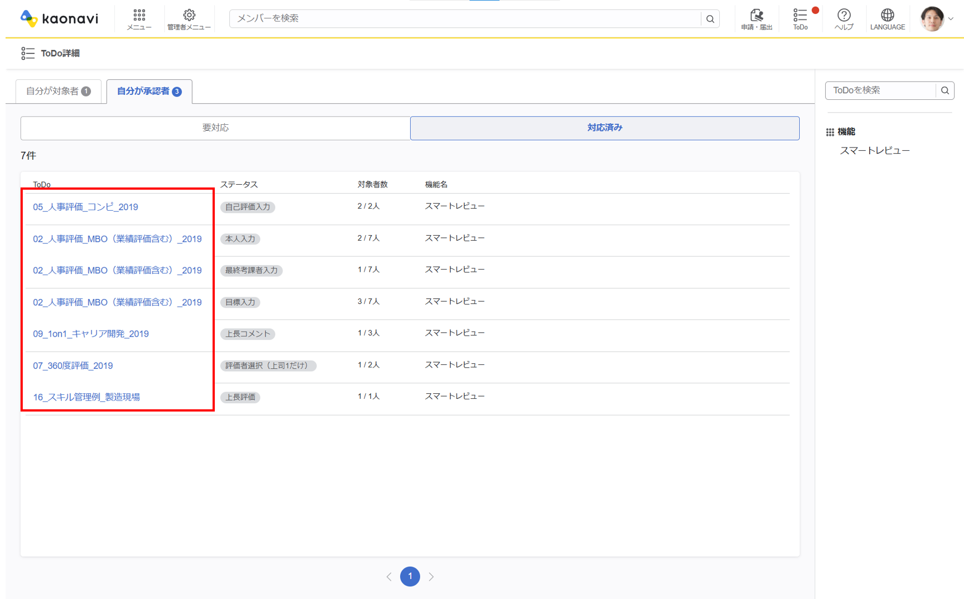Open the ToDo icon in header

[800, 19]
